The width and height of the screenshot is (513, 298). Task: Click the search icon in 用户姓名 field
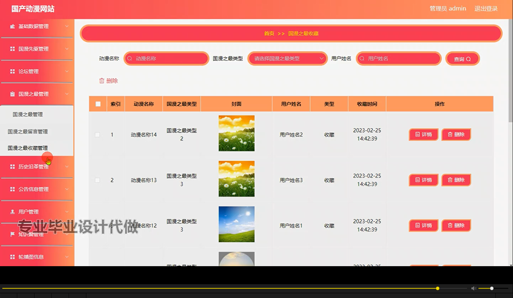(x=362, y=59)
